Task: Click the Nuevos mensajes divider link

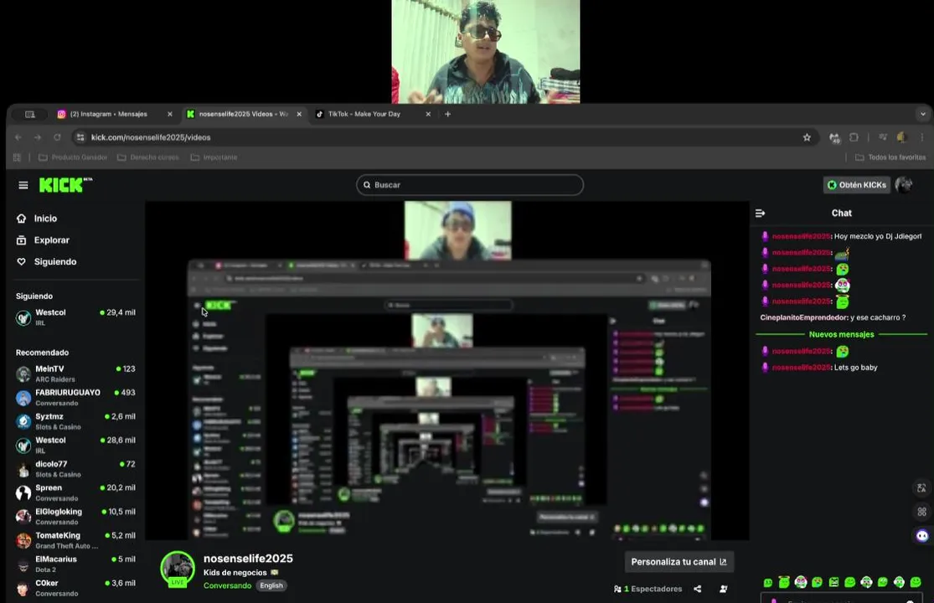Action: point(841,334)
